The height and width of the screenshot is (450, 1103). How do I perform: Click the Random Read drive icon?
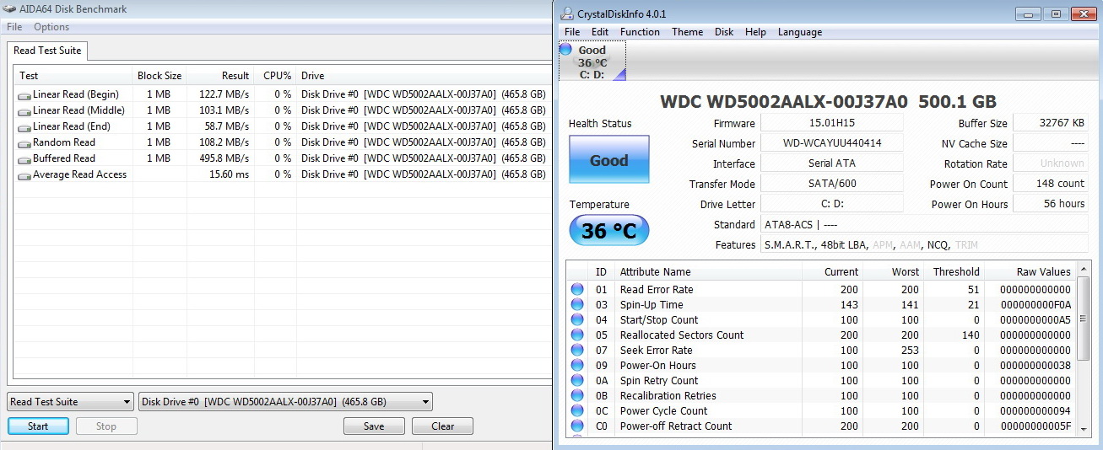[24, 143]
